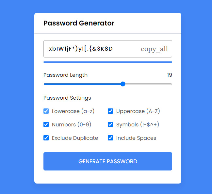Click the "Exclude Duplicate" label text
The width and height of the screenshot is (212, 194).
click(75, 138)
